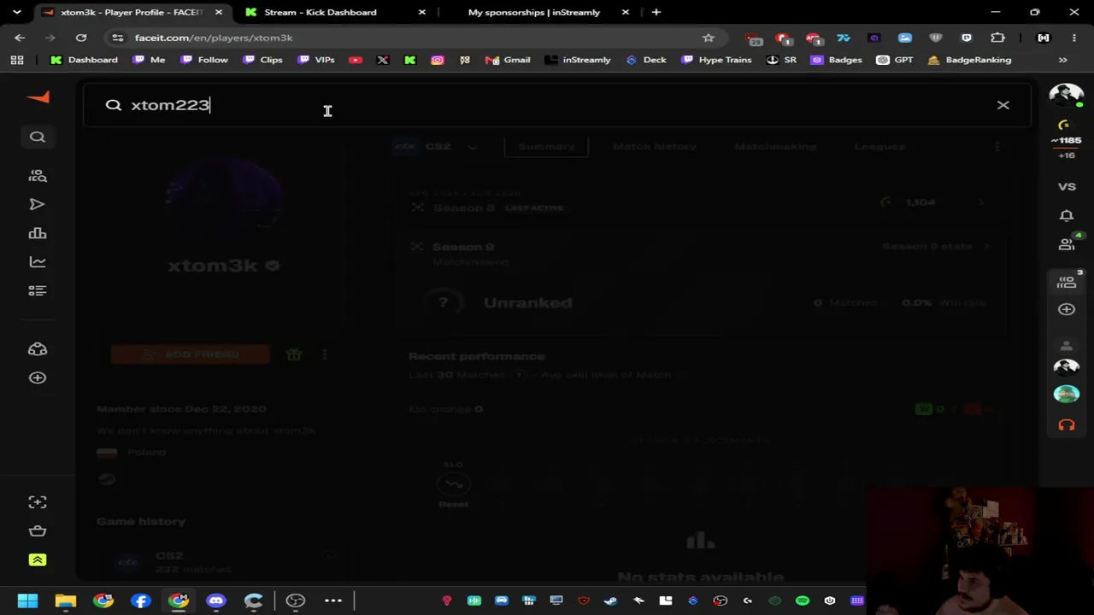Open the rankings podium sidebar icon

38,233
